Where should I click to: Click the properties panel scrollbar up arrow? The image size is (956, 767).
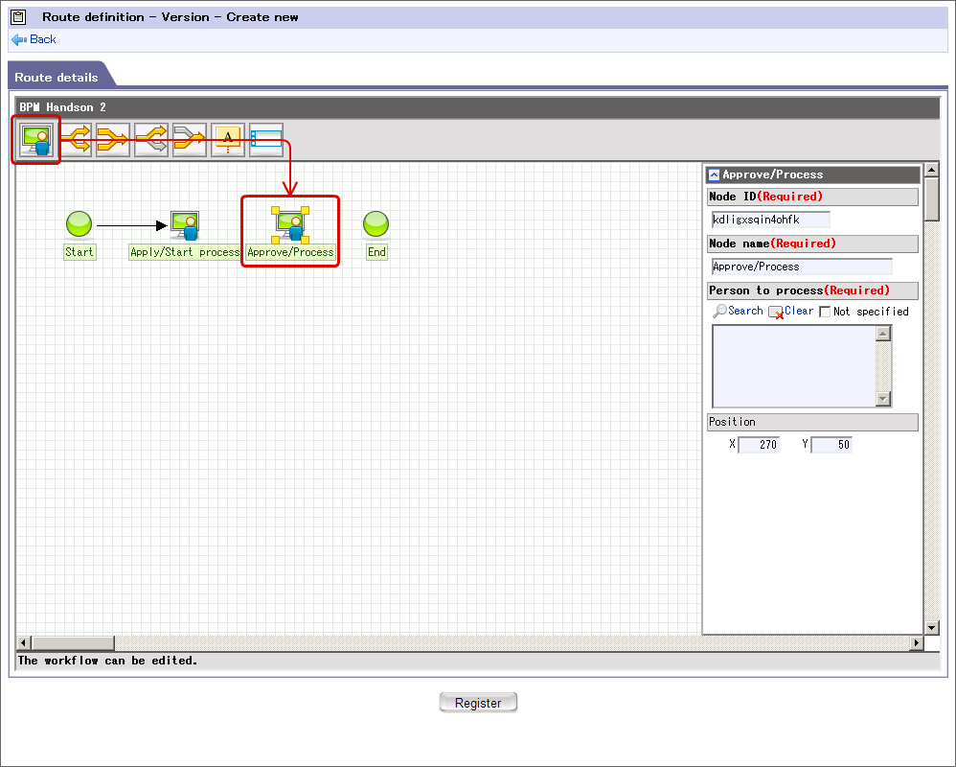click(932, 170)
